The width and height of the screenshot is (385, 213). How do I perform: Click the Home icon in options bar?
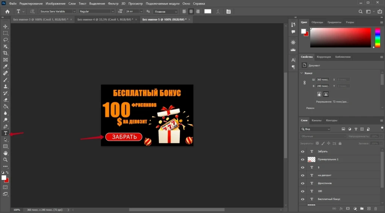8,12
